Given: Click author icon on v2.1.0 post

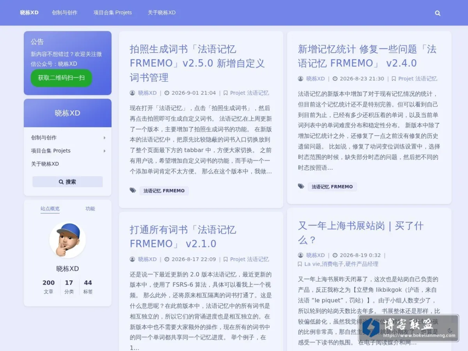Looking at the screenshot, I should (133, 259).
